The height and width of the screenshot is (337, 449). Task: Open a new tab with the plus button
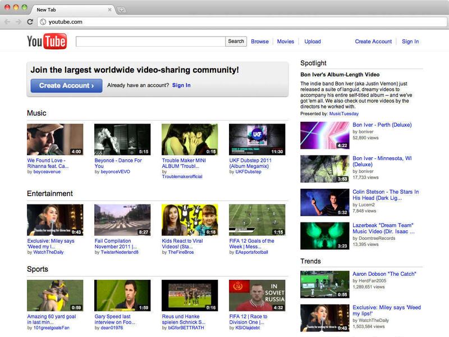tap(122, 10)
